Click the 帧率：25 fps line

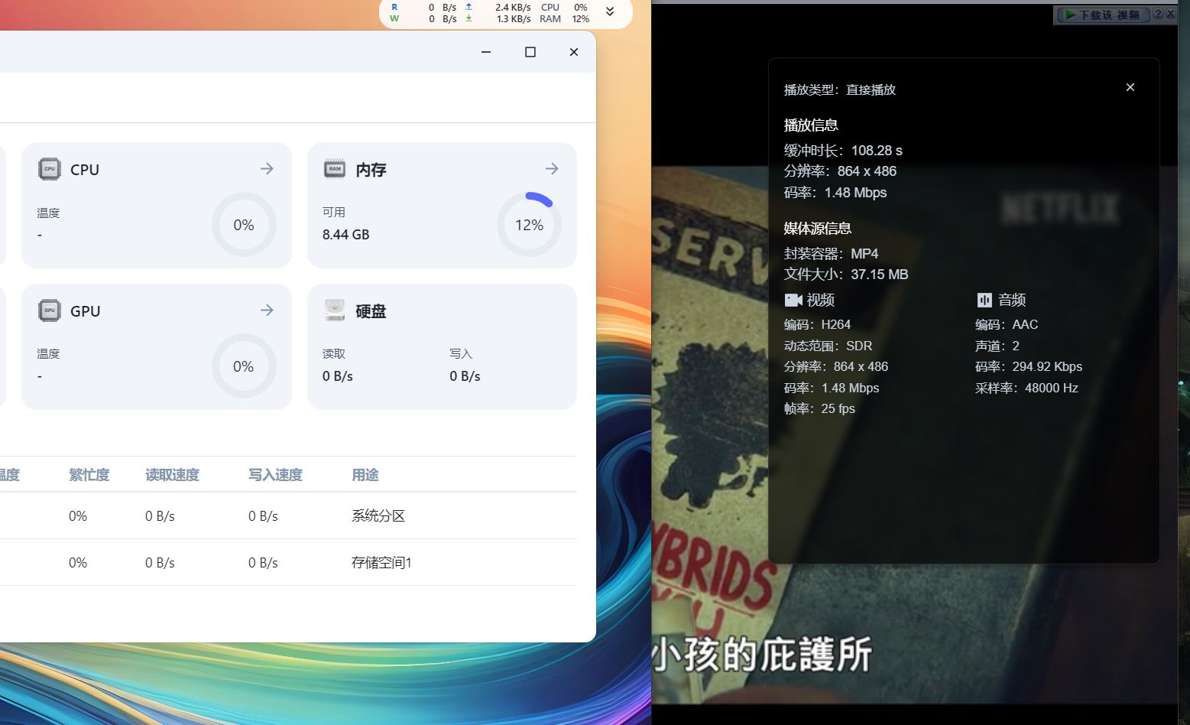[x=819, y=409]
